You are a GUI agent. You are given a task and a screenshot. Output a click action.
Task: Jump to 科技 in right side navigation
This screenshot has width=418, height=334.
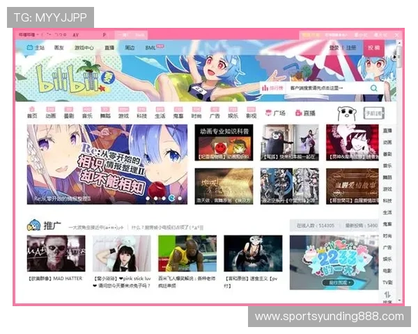pyautogui.click(x=387, y=200)
